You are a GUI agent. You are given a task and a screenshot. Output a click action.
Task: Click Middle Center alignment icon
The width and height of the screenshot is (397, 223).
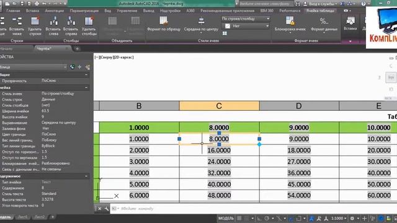[x=201, y=21]
